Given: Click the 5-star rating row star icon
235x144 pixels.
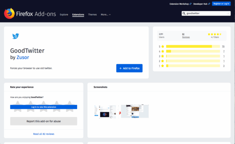Looking at the screenshot, I should tap(163, 47).
